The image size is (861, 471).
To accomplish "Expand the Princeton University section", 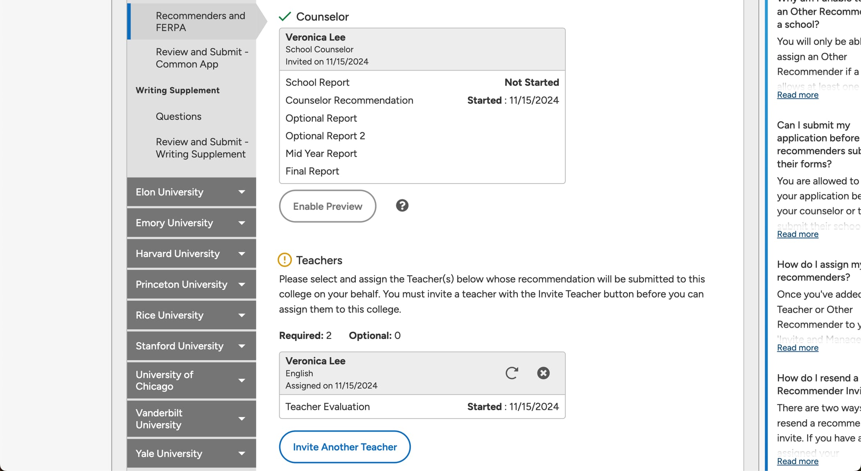I will 191,284.
